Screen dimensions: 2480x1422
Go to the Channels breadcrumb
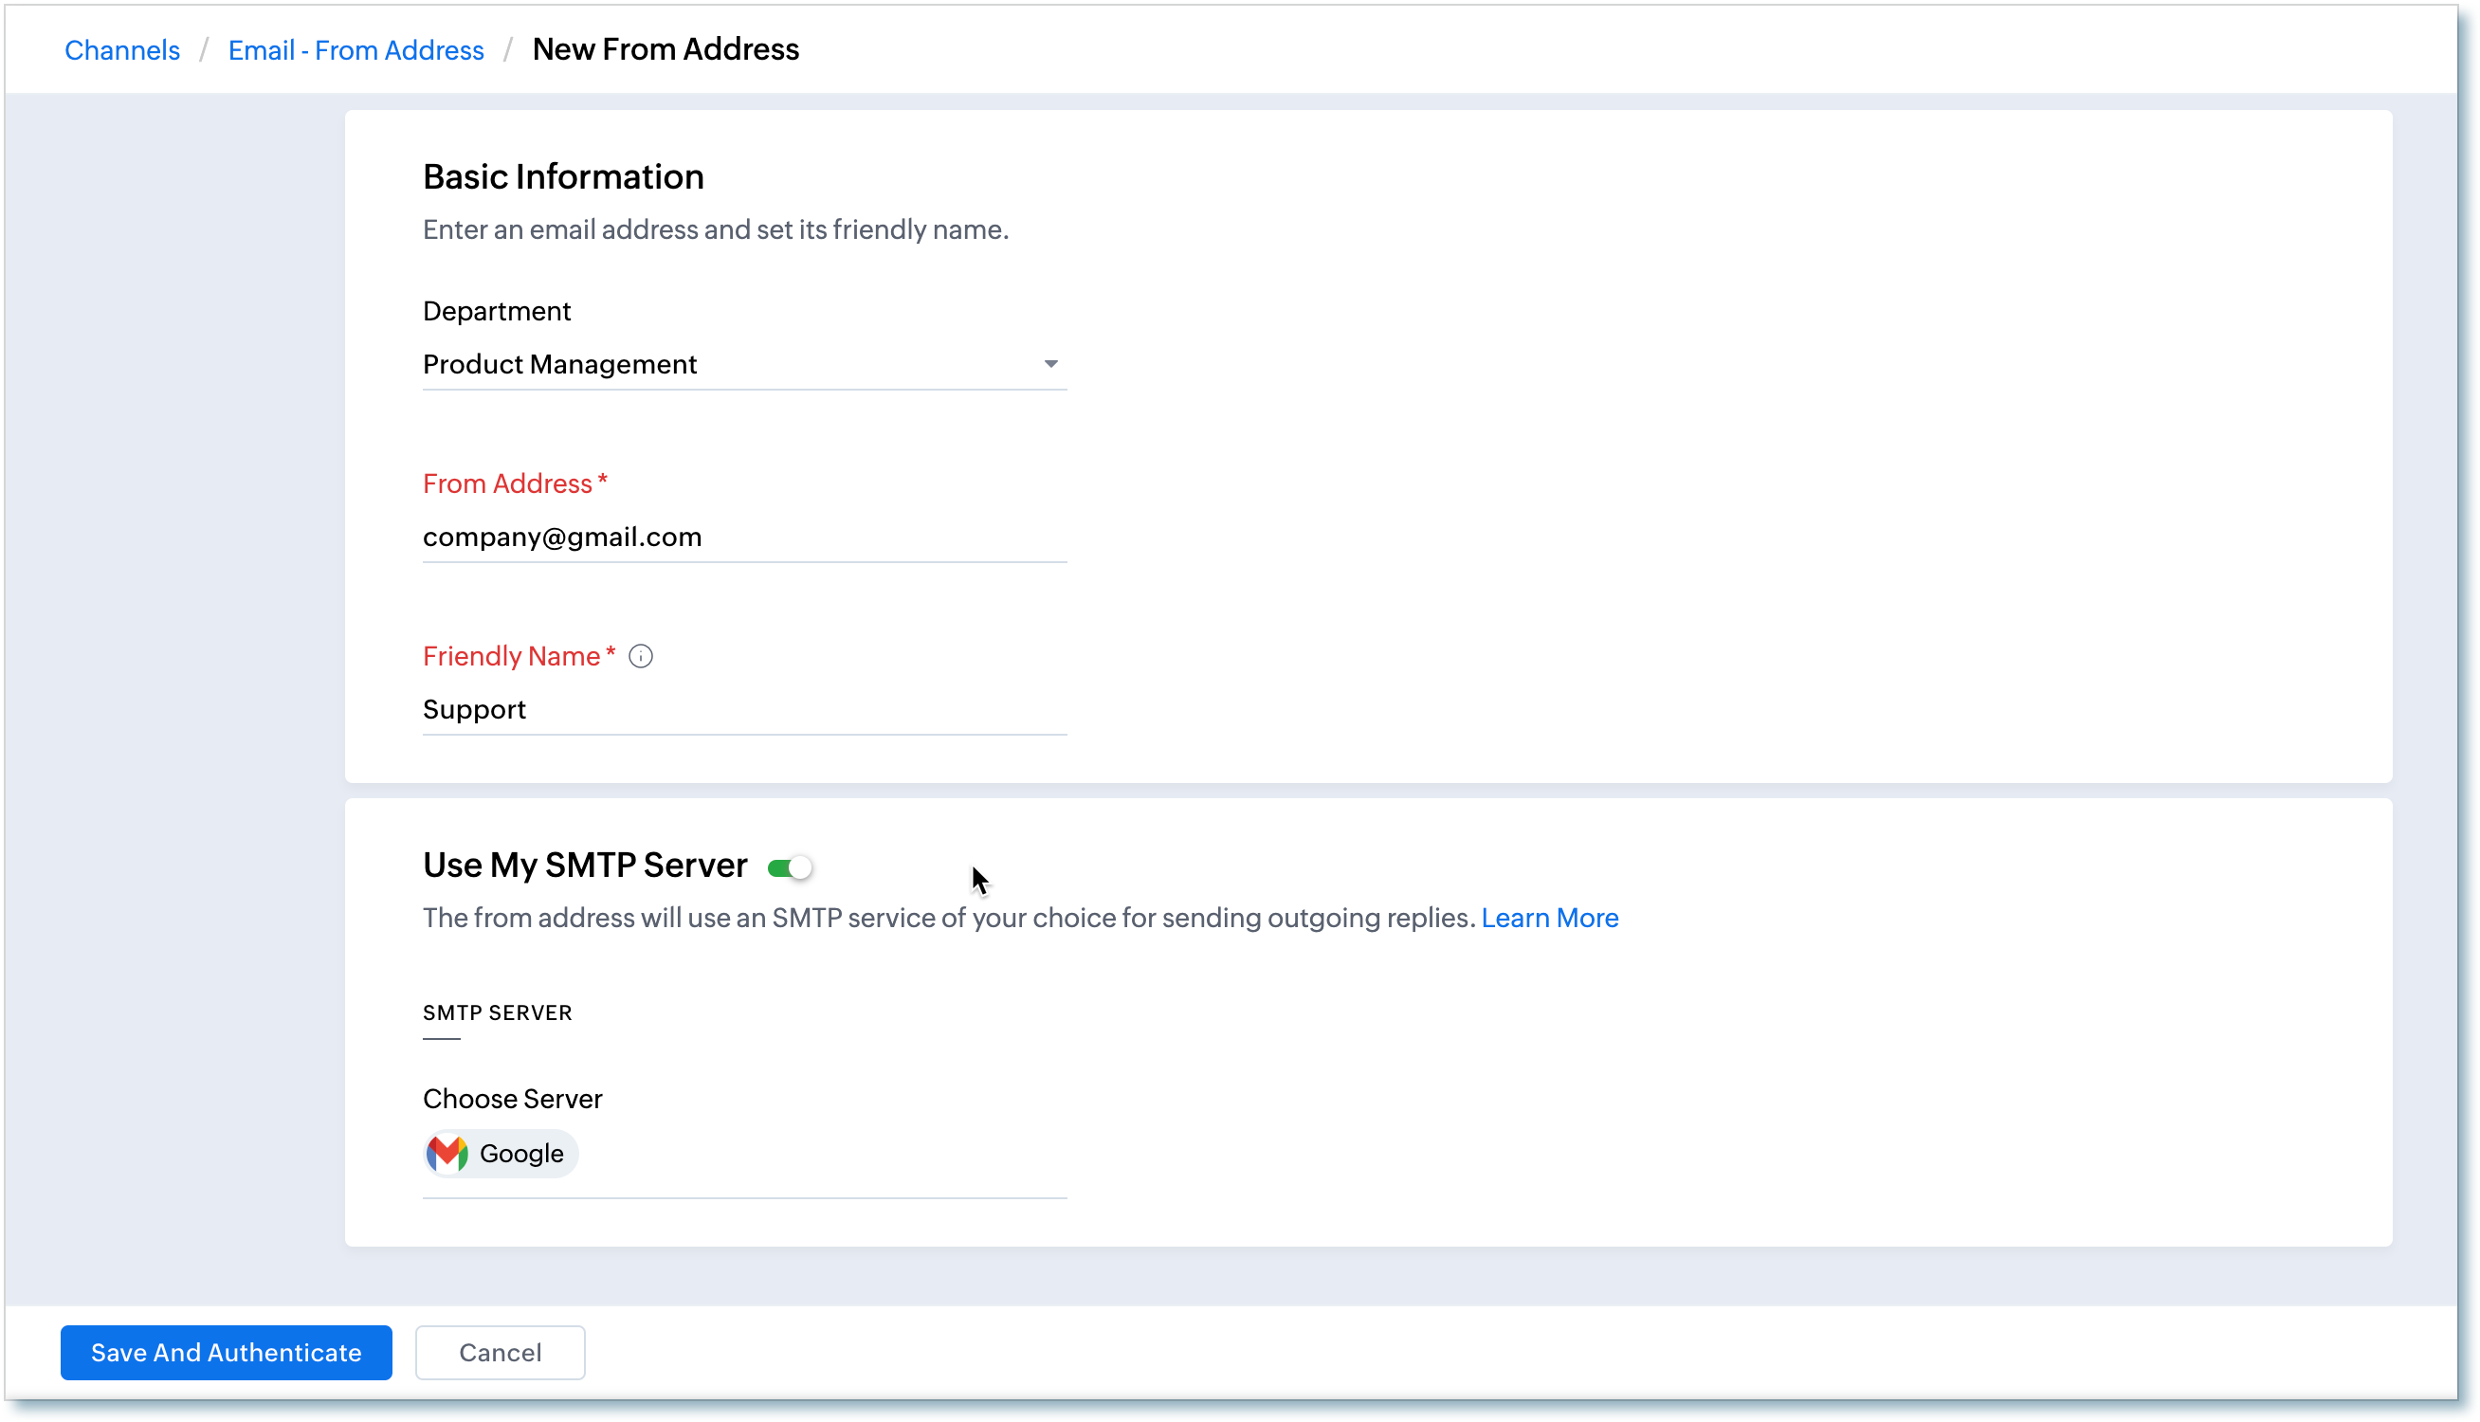click(122, 50)
